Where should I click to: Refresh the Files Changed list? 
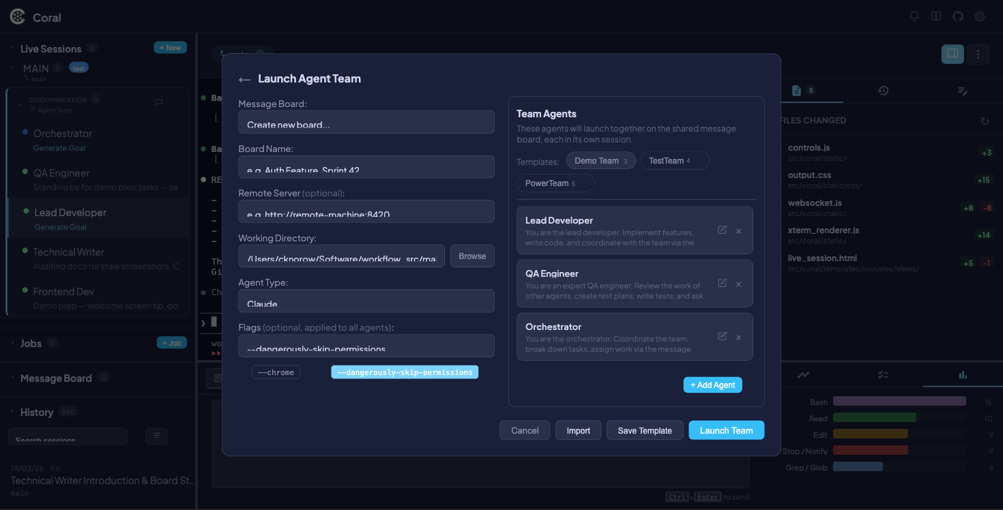(985, 120)
